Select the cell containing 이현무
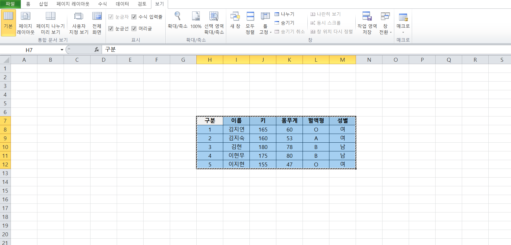 tap(236, 156)
